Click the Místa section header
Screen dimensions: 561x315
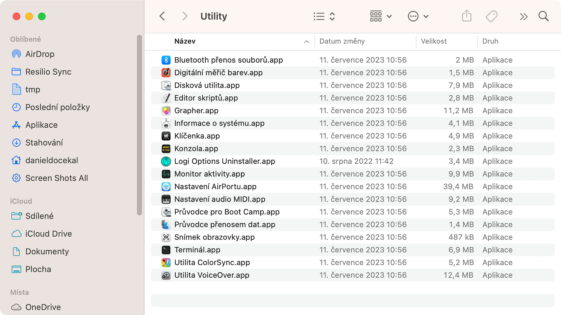coord(19,292)
